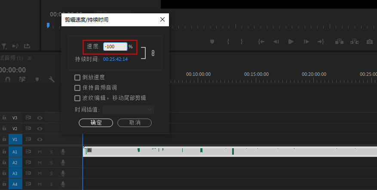This screenshot has width=377, height=190.
Task: Click export share icon in left panel
Action: click(27, 46)
